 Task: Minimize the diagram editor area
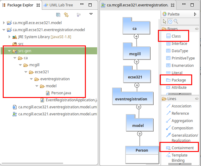click(184, 4)
